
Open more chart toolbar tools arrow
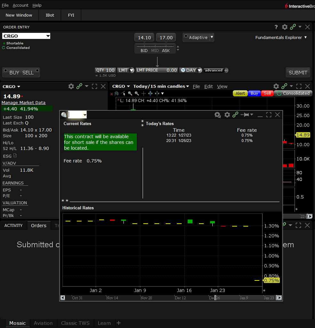coord(162,93)
